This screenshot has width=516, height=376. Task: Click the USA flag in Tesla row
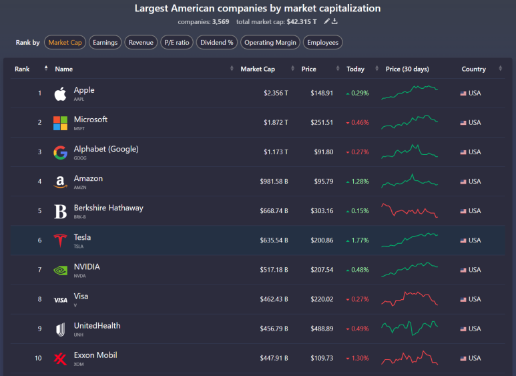pyautogui.click(x=463, y=240)
